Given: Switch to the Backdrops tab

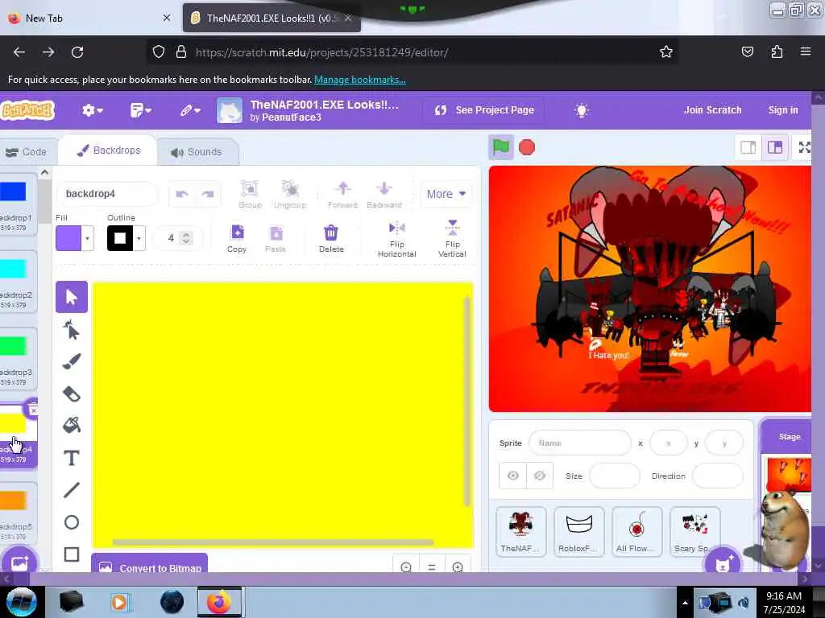Looking at the screenshot, I should [109, 150].
